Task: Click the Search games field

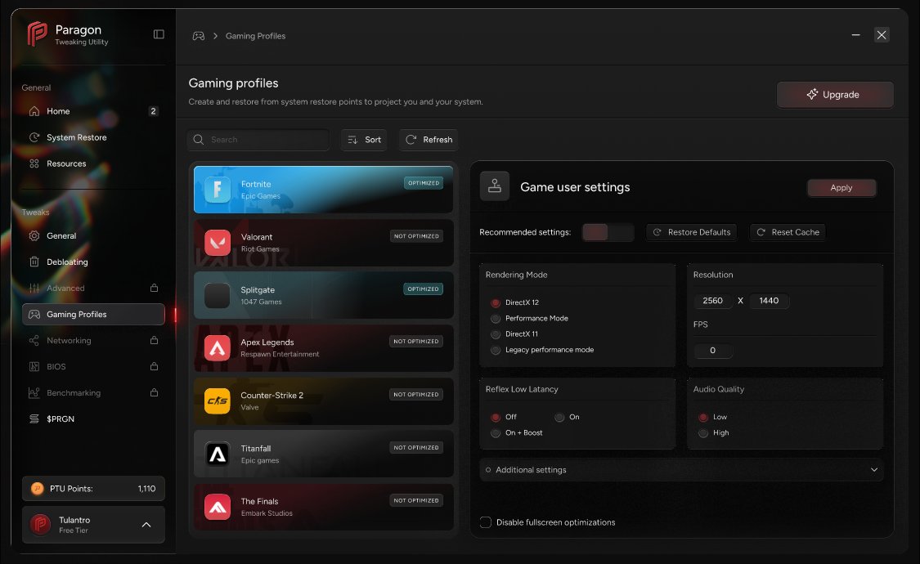Action: click(258, 140)
